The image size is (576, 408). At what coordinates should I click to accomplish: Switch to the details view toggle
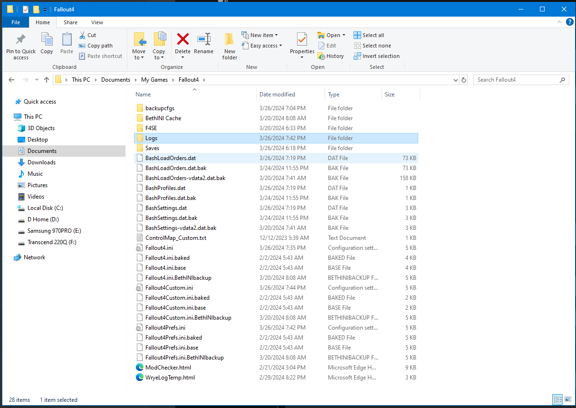[558, 399]
